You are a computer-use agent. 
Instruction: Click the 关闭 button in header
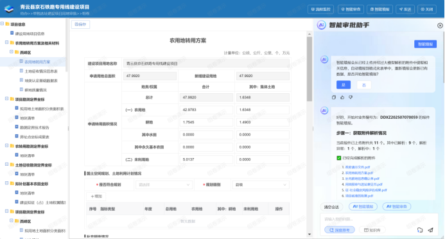tap(427, 10)
